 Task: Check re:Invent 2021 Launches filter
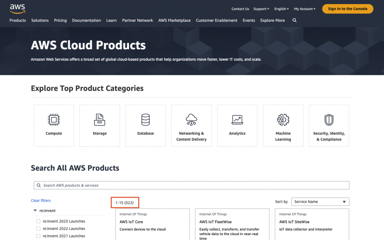pyautogui.click(x=38, y=236)
